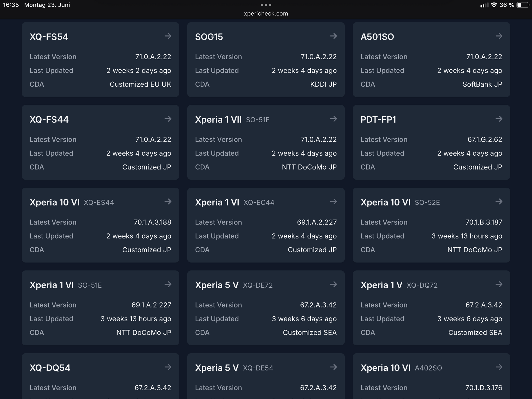Screen dimensions: 532x399
Task: Click arrow on Xperia 1 V XQ-DQ72 card
Action: 499,284
